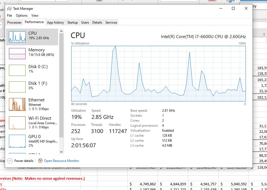Click the Logical processors value 4
Viewport: 267px width, 190px height.
coord(163,126)
